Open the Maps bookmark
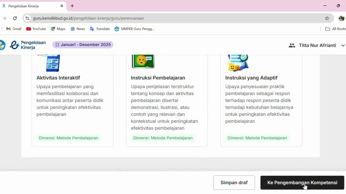The height and width of the screenshot is (194, 346). click(58, 29)
